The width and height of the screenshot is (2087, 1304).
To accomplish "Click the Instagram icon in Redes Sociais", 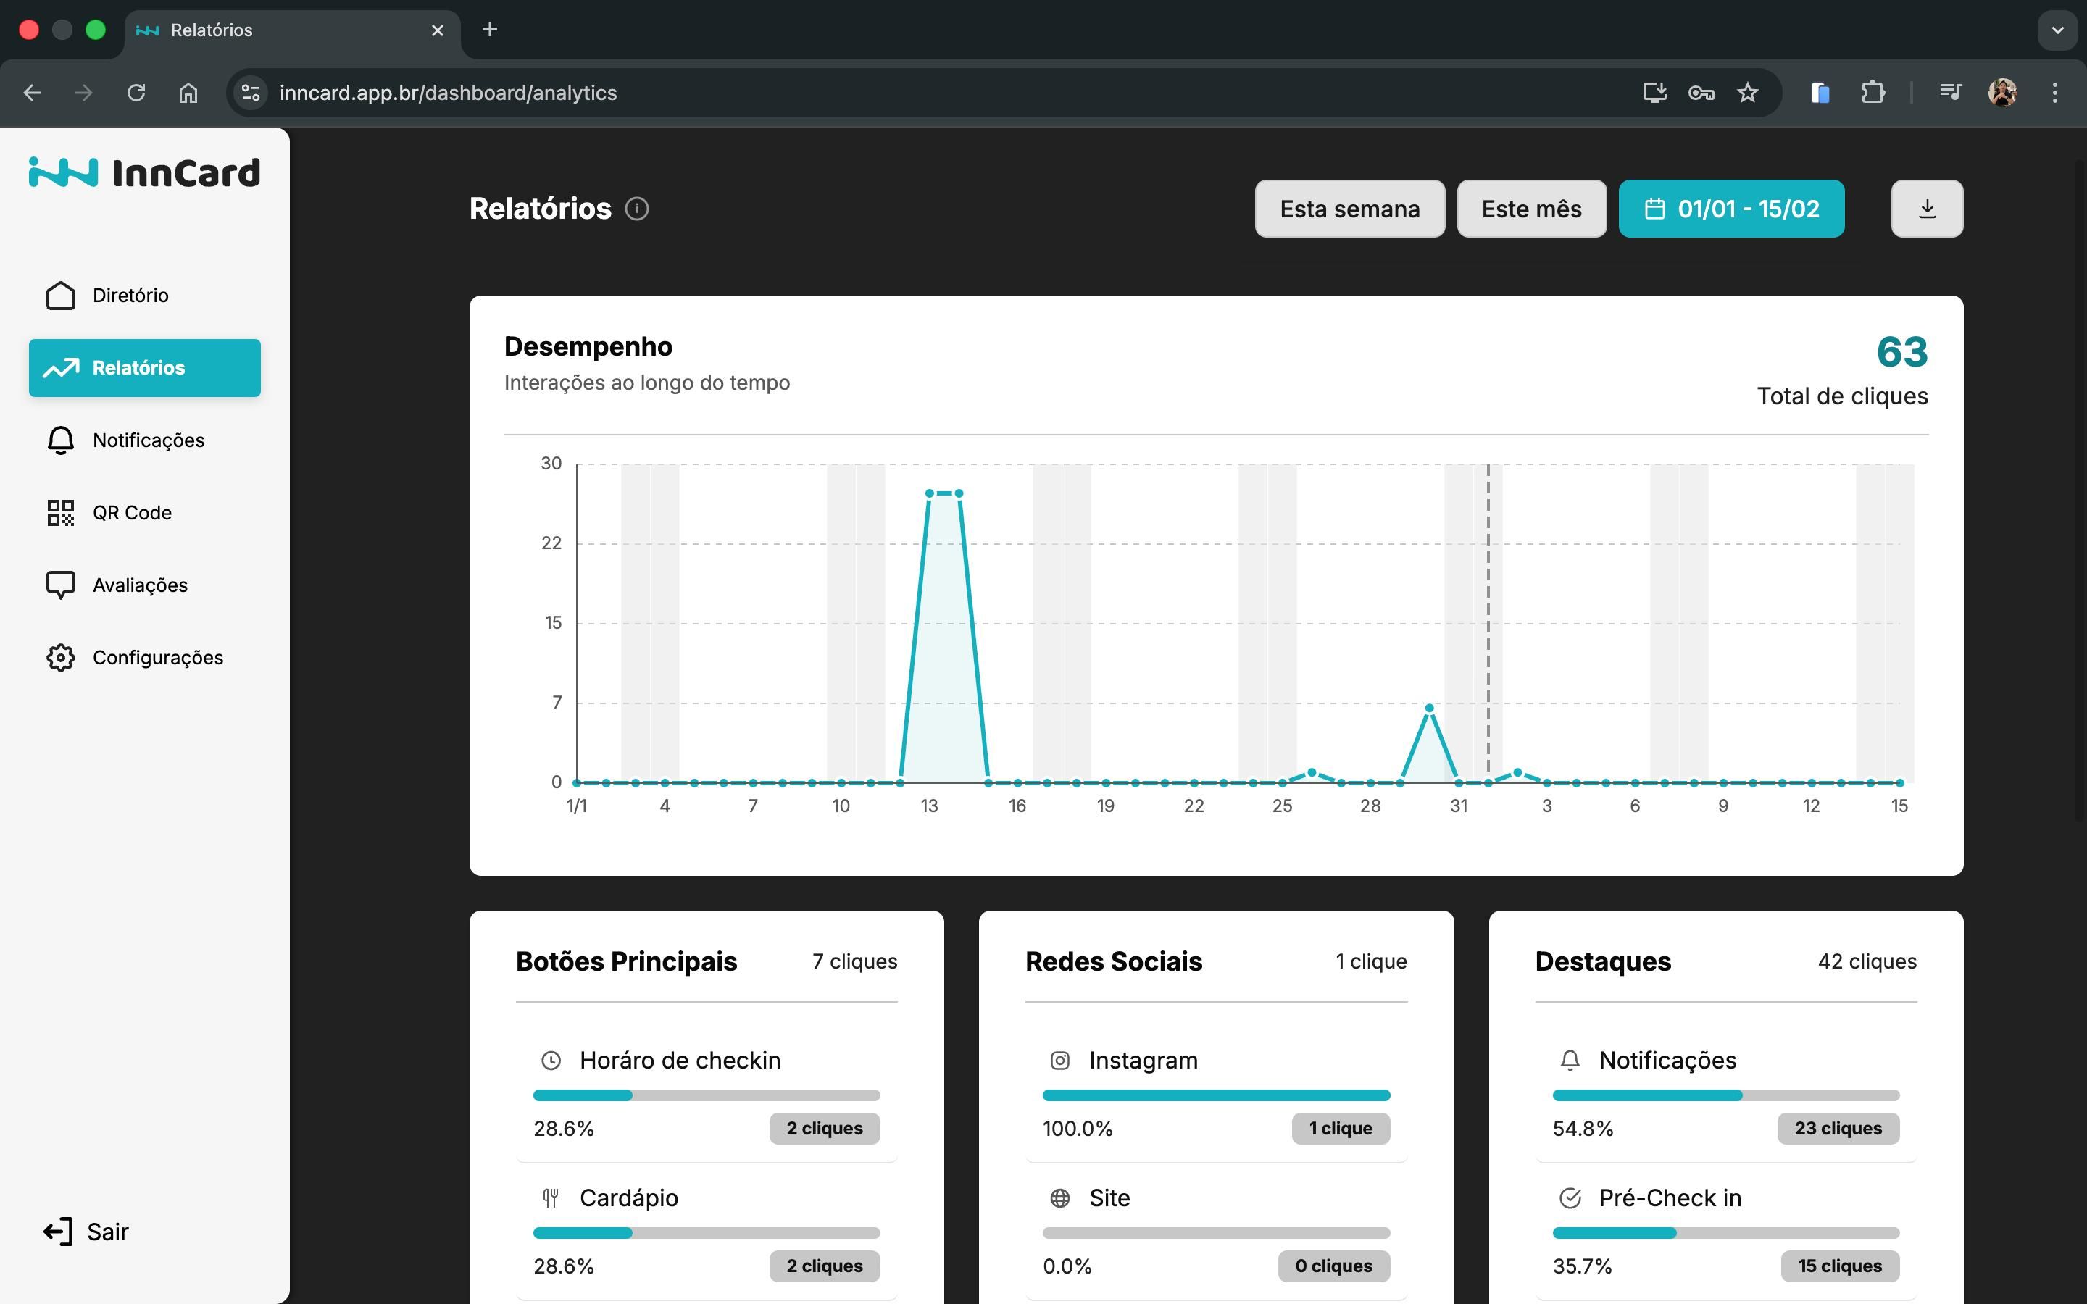I will 1060,1060.
